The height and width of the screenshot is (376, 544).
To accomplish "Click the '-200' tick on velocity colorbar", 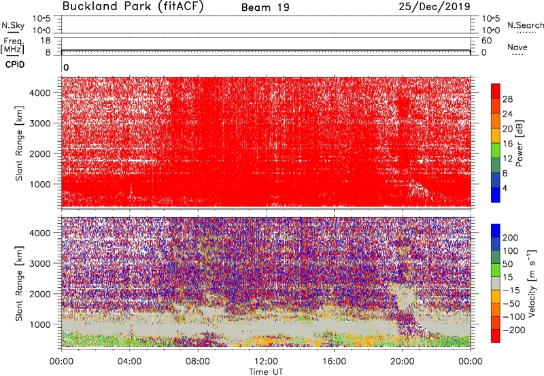I will tap(514, 330).
